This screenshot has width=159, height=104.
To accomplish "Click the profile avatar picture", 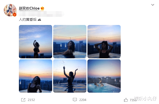I will click(10, 10).
